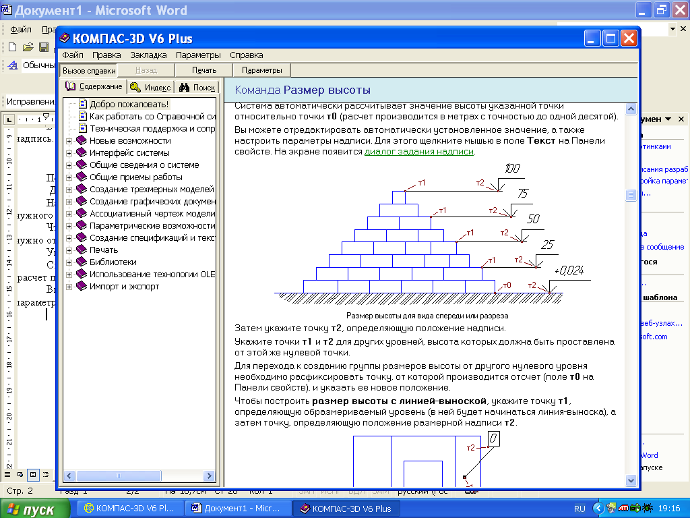Click the soft.com link in Word task pane

tap(654, 337)
